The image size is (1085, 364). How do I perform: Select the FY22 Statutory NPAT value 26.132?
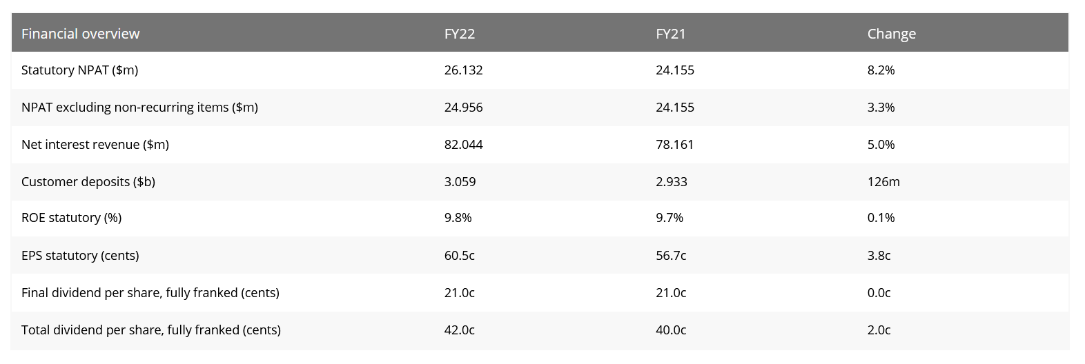click(x=463, y=70)
